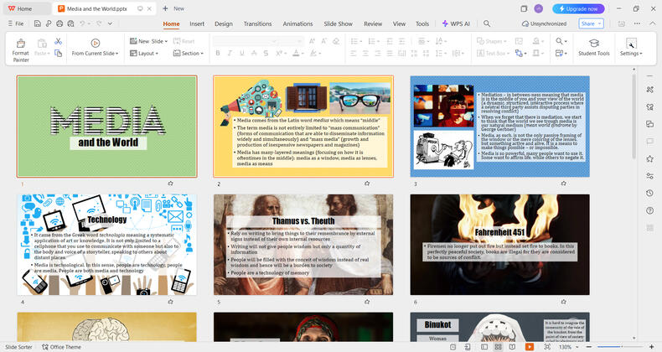Click the Tools ribbon tab
Screen dimensions: 662x352
point(422,23)
